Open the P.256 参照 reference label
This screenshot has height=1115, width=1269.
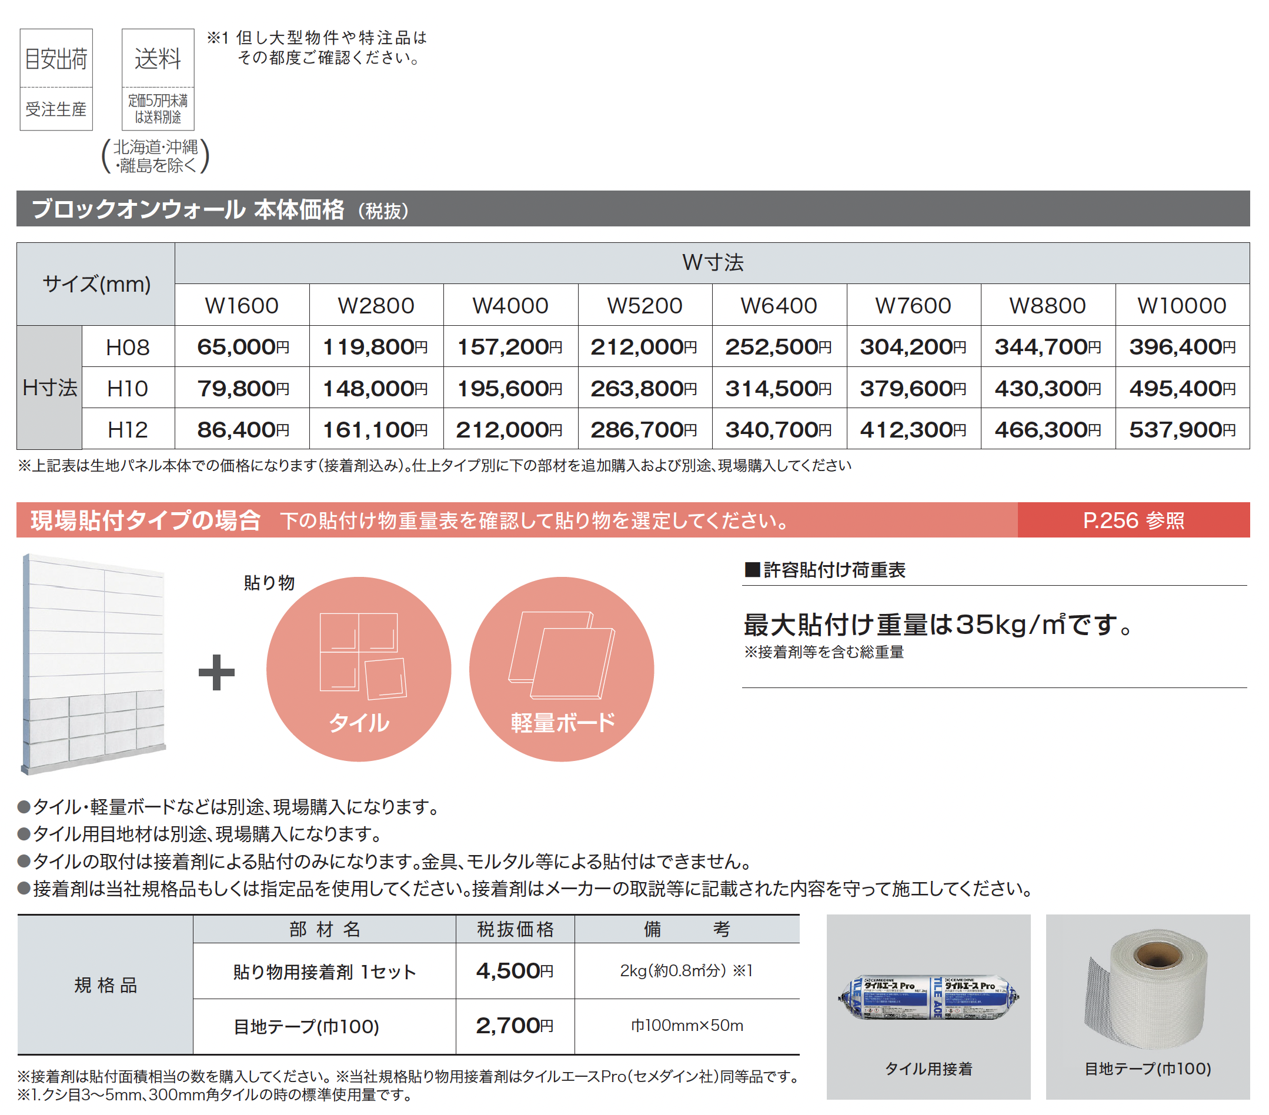pyautogui.click(x=1133, y=520)
